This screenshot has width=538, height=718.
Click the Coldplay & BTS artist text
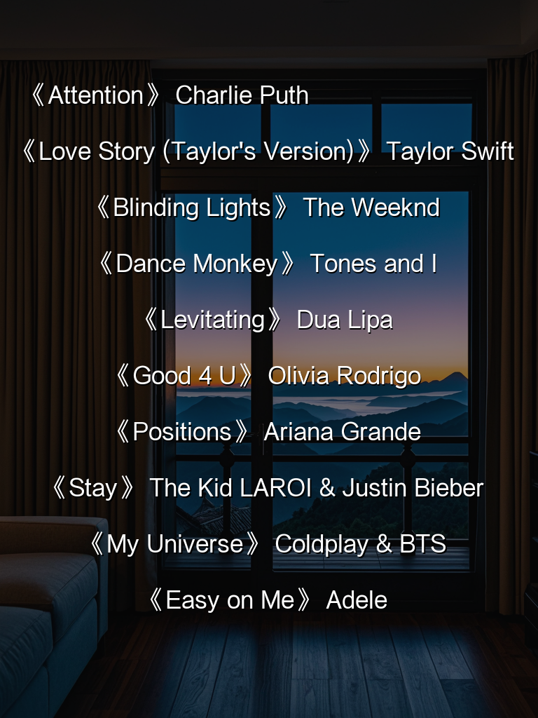point(361,544)
